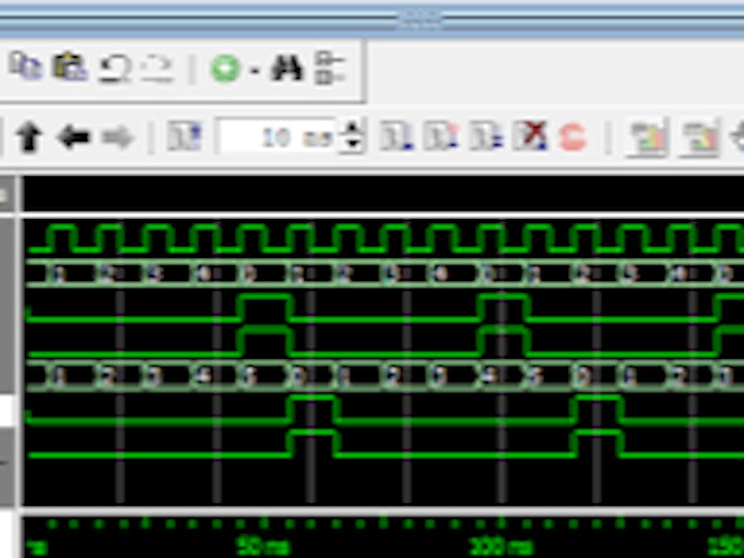Click the right colored bar chart icon in the toolbar
This screenshot has height=558, width=744.
pos(700,137)
